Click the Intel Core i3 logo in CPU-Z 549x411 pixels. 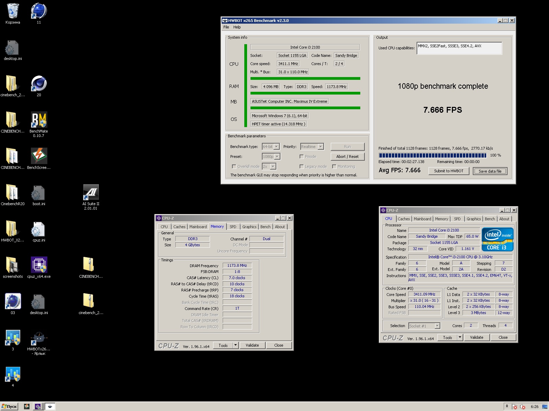point(498,239)
